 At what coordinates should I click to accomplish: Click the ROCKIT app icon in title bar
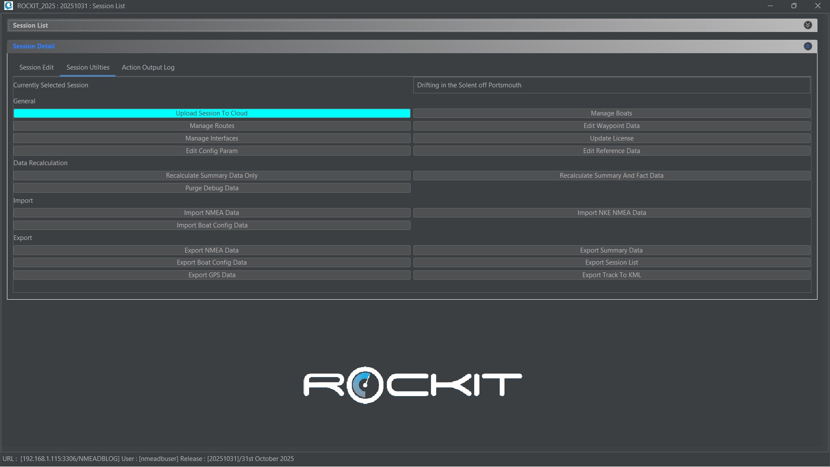[8, 6]
